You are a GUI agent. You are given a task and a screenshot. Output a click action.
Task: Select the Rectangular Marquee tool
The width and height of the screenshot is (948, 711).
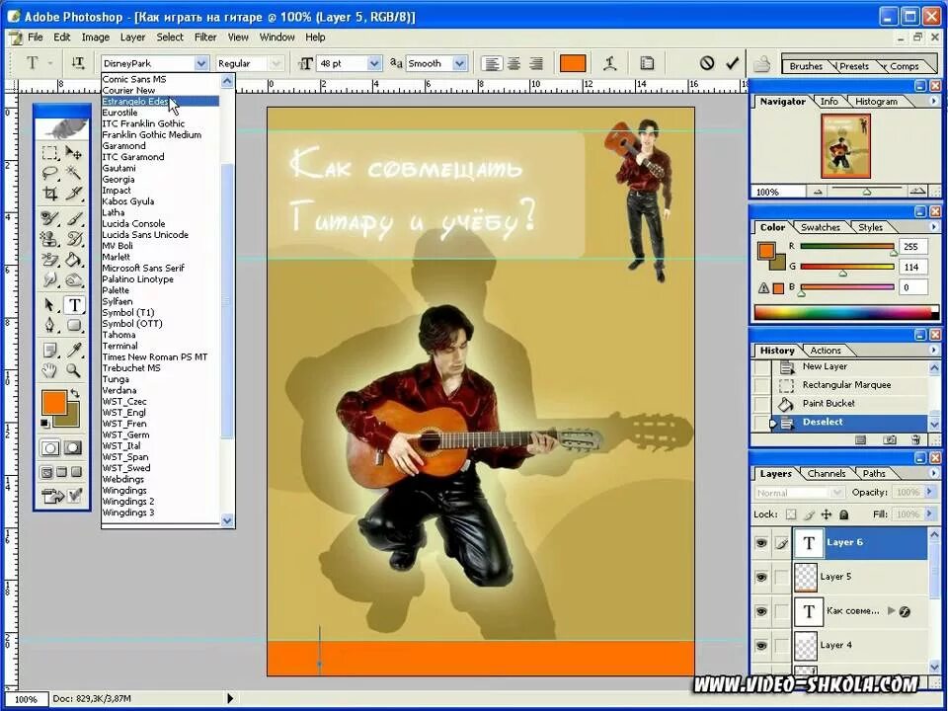coord(49,152)
